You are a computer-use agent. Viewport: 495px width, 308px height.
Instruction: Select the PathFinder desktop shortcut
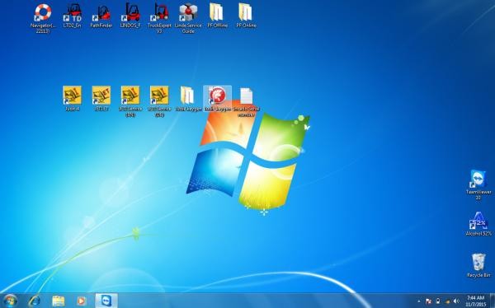coord(101,16)
